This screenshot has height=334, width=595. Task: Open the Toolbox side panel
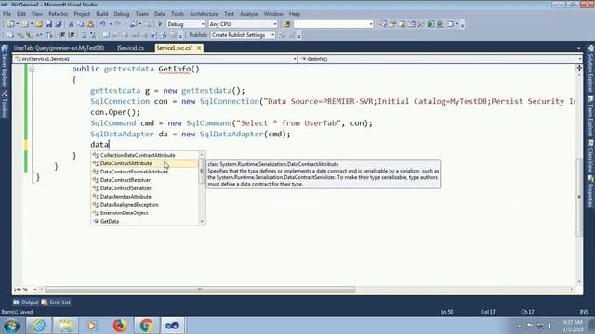5,105
